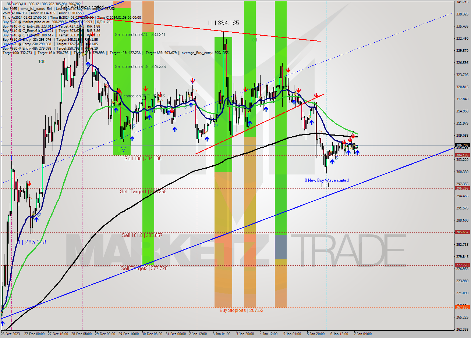Click the '27 Dec 16:00' time label

coord(59,334)
